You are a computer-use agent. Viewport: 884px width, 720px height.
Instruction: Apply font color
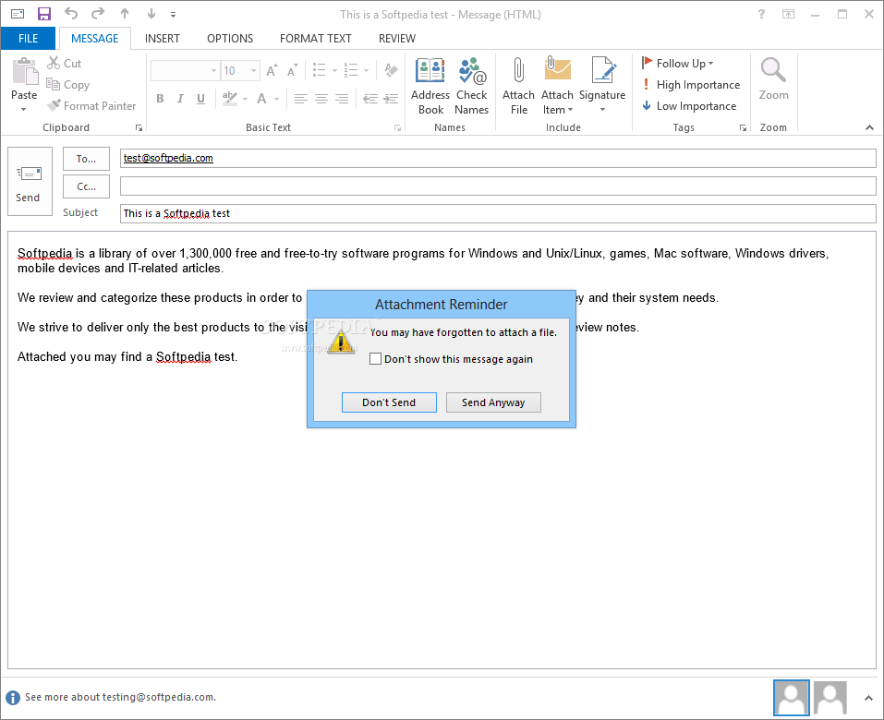coord(261,99)
